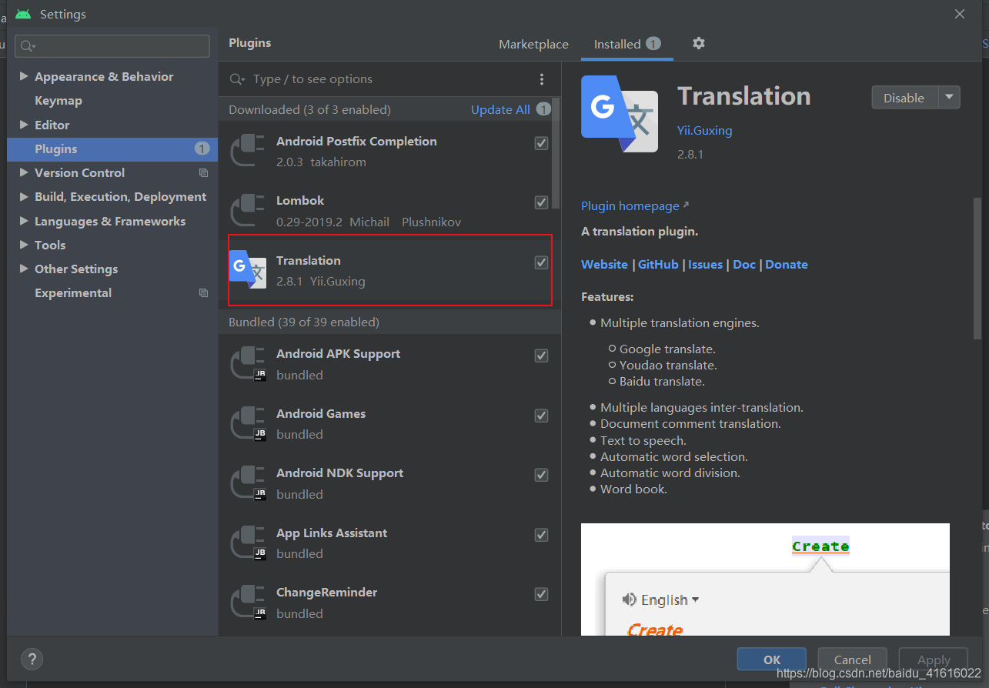Screen dimensions: 989x688
Task: Expand the Editor settings section
Action: [x=24, y=125]
